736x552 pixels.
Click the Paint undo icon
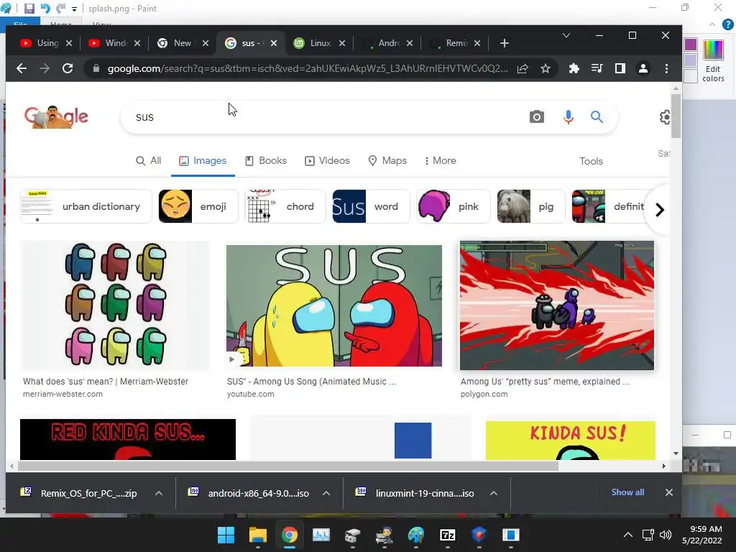(x=45, y=9)
